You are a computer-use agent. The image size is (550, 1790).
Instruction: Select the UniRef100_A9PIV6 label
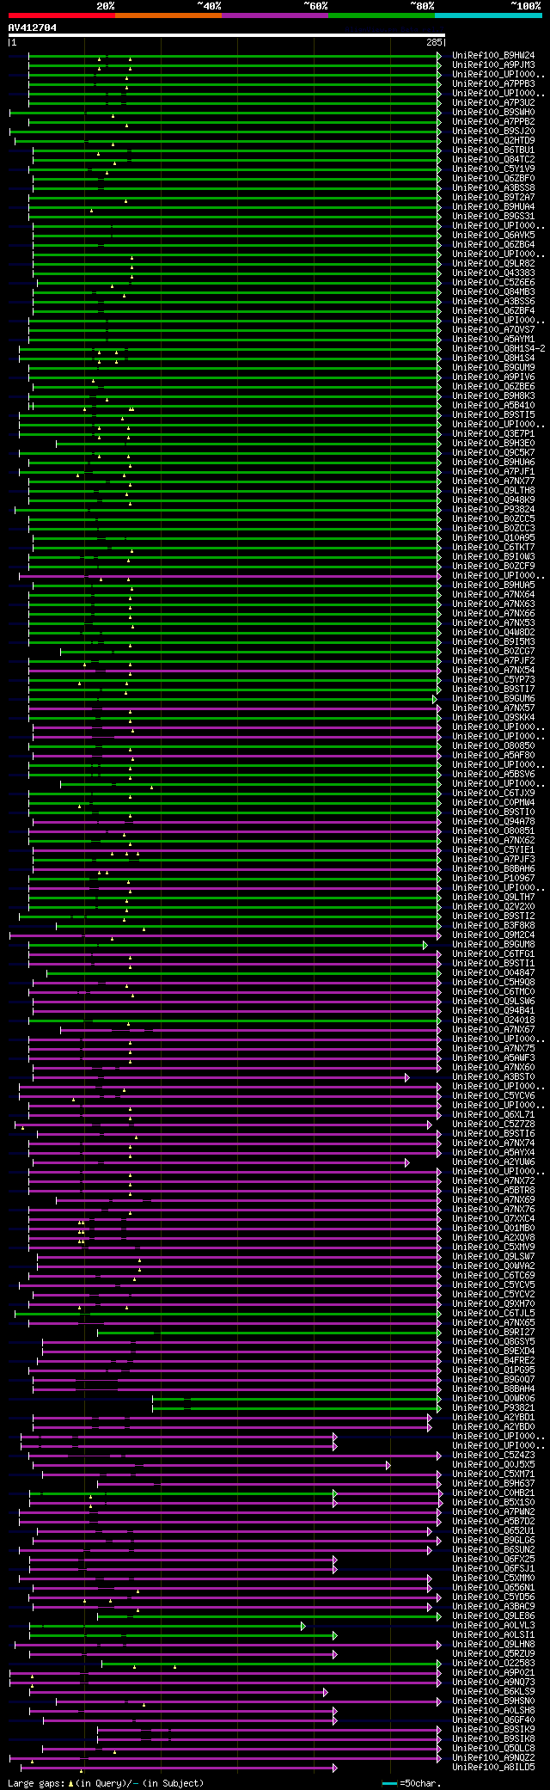pos(493,377)
